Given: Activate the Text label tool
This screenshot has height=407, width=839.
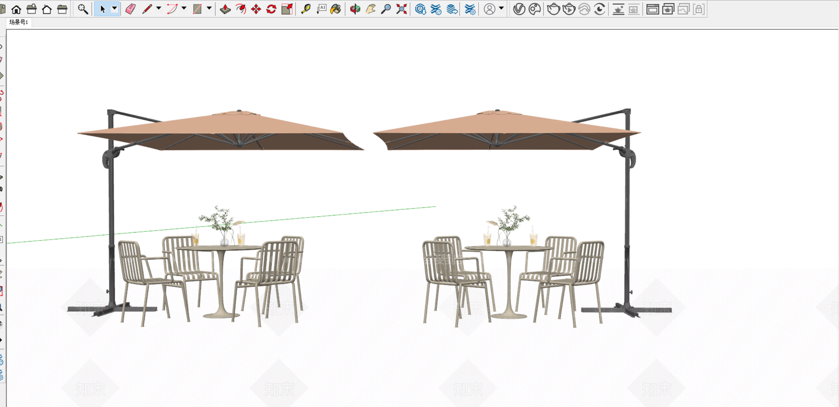Looking at the screenshot, I should 321,9.
